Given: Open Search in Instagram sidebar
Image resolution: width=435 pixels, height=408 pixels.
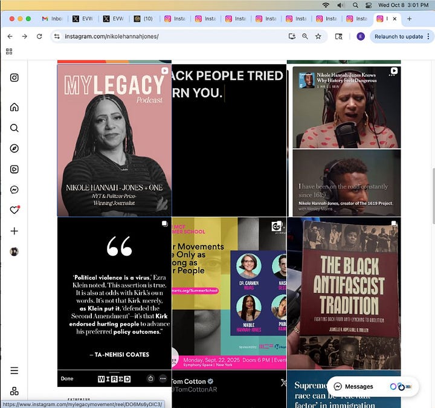Looking at the screenshot, I should [14, 128].
